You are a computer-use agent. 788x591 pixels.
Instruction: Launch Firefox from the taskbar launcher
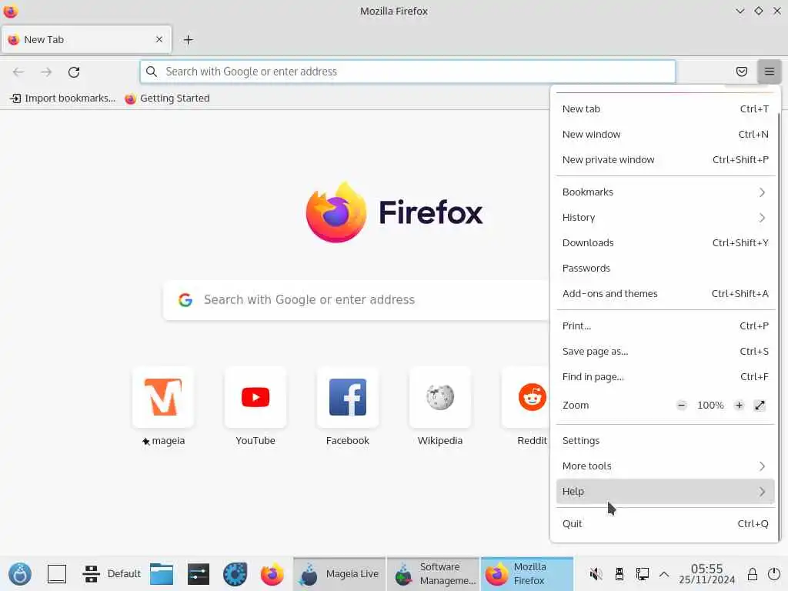[x=272, y=574]
